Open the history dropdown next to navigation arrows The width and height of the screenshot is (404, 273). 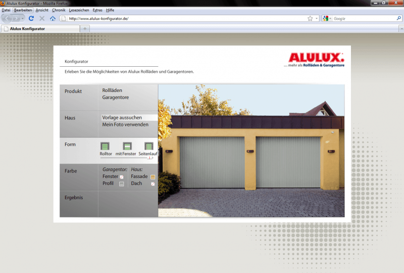(22, 19)
